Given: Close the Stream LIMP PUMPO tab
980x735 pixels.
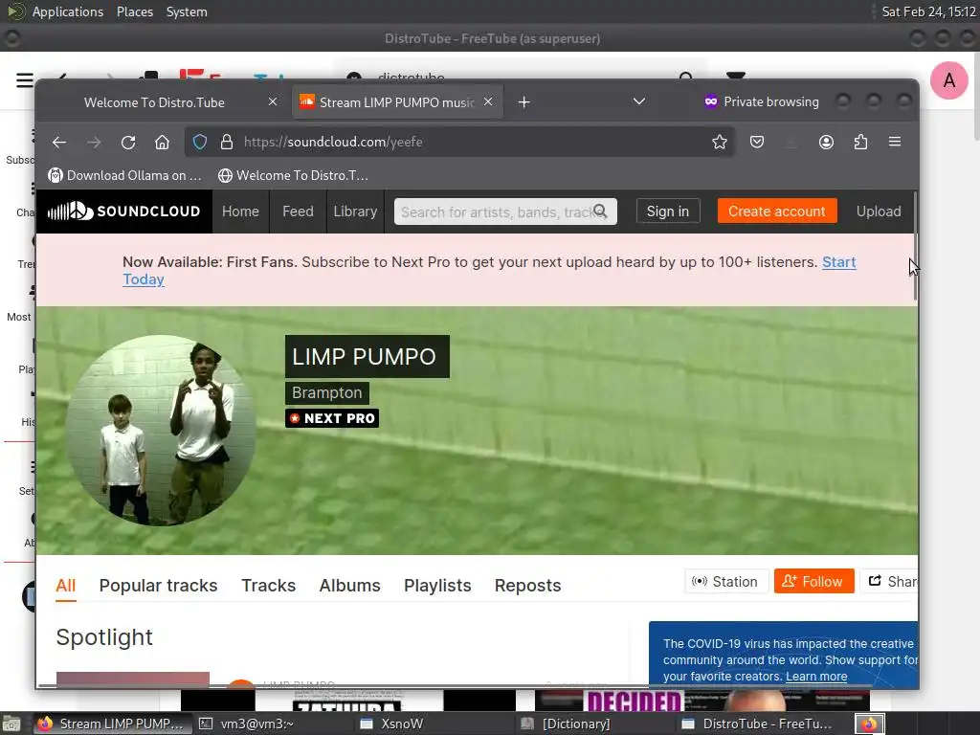Looking at the screenshot, I should pyautogui.click(x=488, y=101).
